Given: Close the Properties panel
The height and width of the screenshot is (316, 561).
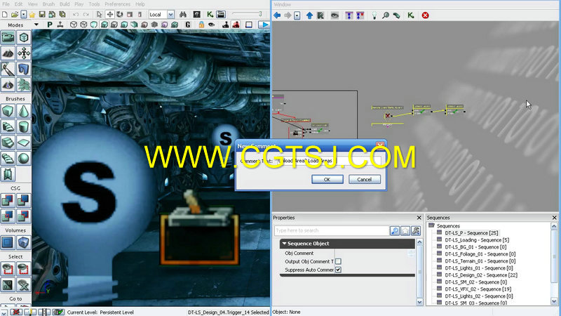Looking at the screenshot, I should [x=419, y=218].
